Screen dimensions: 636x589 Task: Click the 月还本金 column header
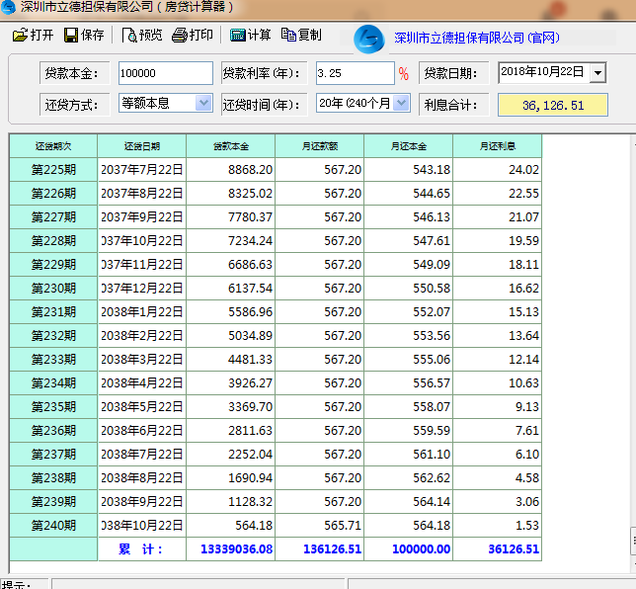point(409,146)
